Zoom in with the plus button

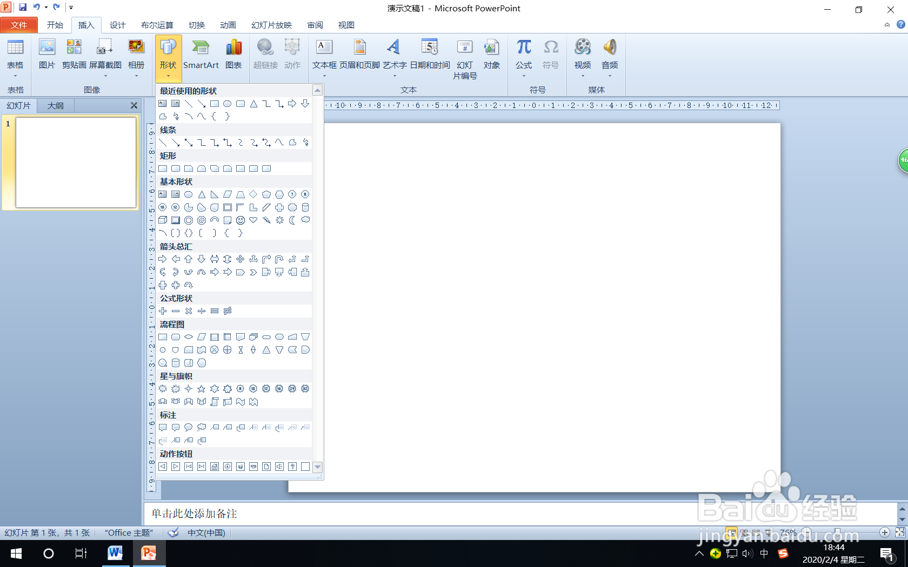pyautogui.click(x=885, y=532)
